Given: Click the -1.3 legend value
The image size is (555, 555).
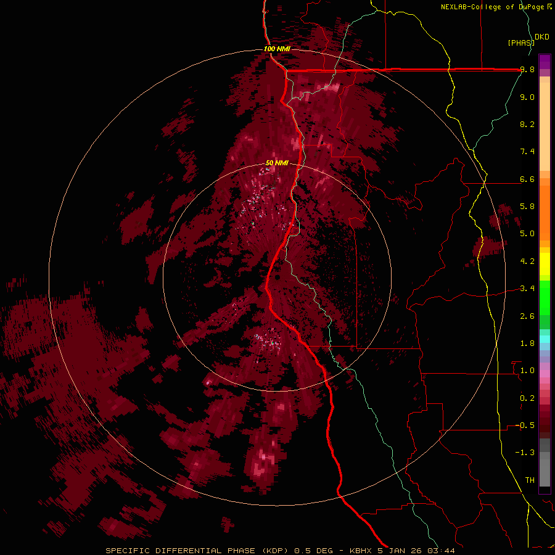Looking at the screenshot, I should (525, 453).
